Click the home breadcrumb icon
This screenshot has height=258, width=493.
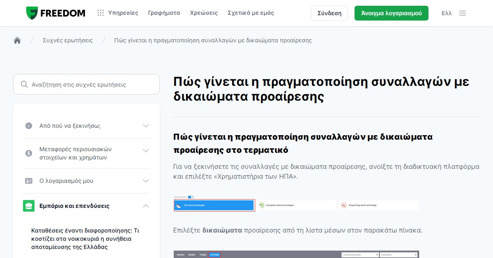[x=17, y=40]
